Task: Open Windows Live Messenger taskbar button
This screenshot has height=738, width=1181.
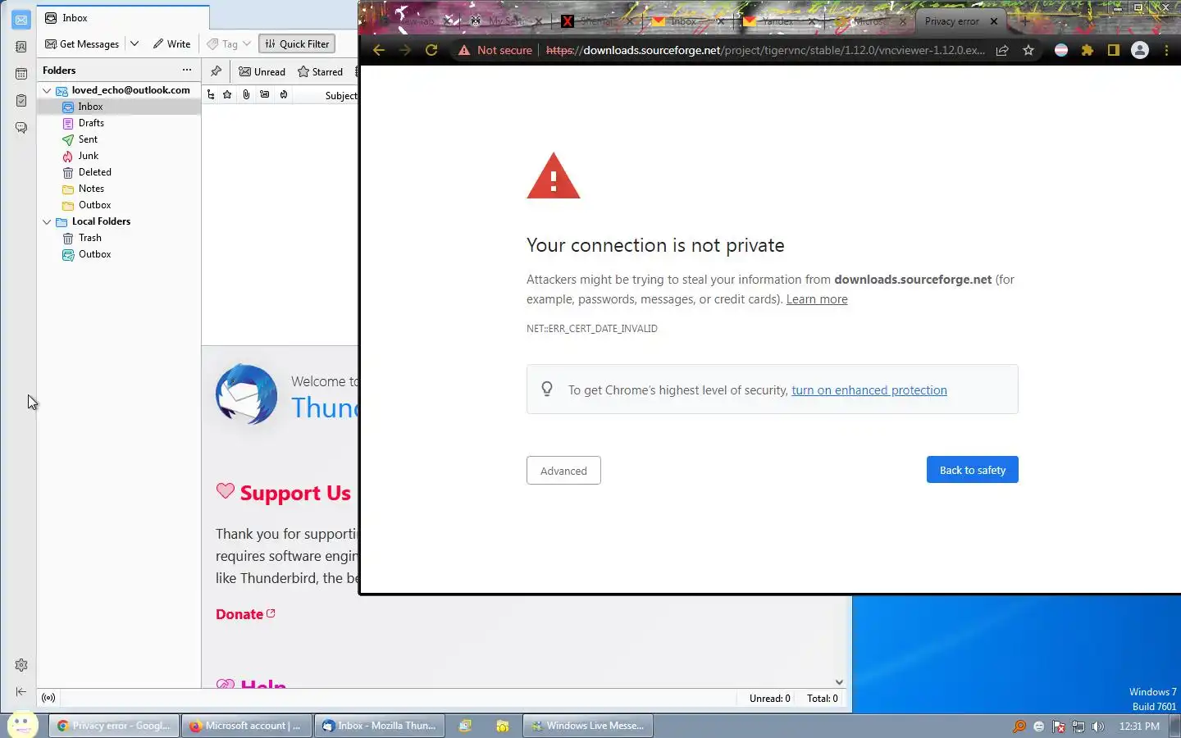Action: [x=587, y=726]
